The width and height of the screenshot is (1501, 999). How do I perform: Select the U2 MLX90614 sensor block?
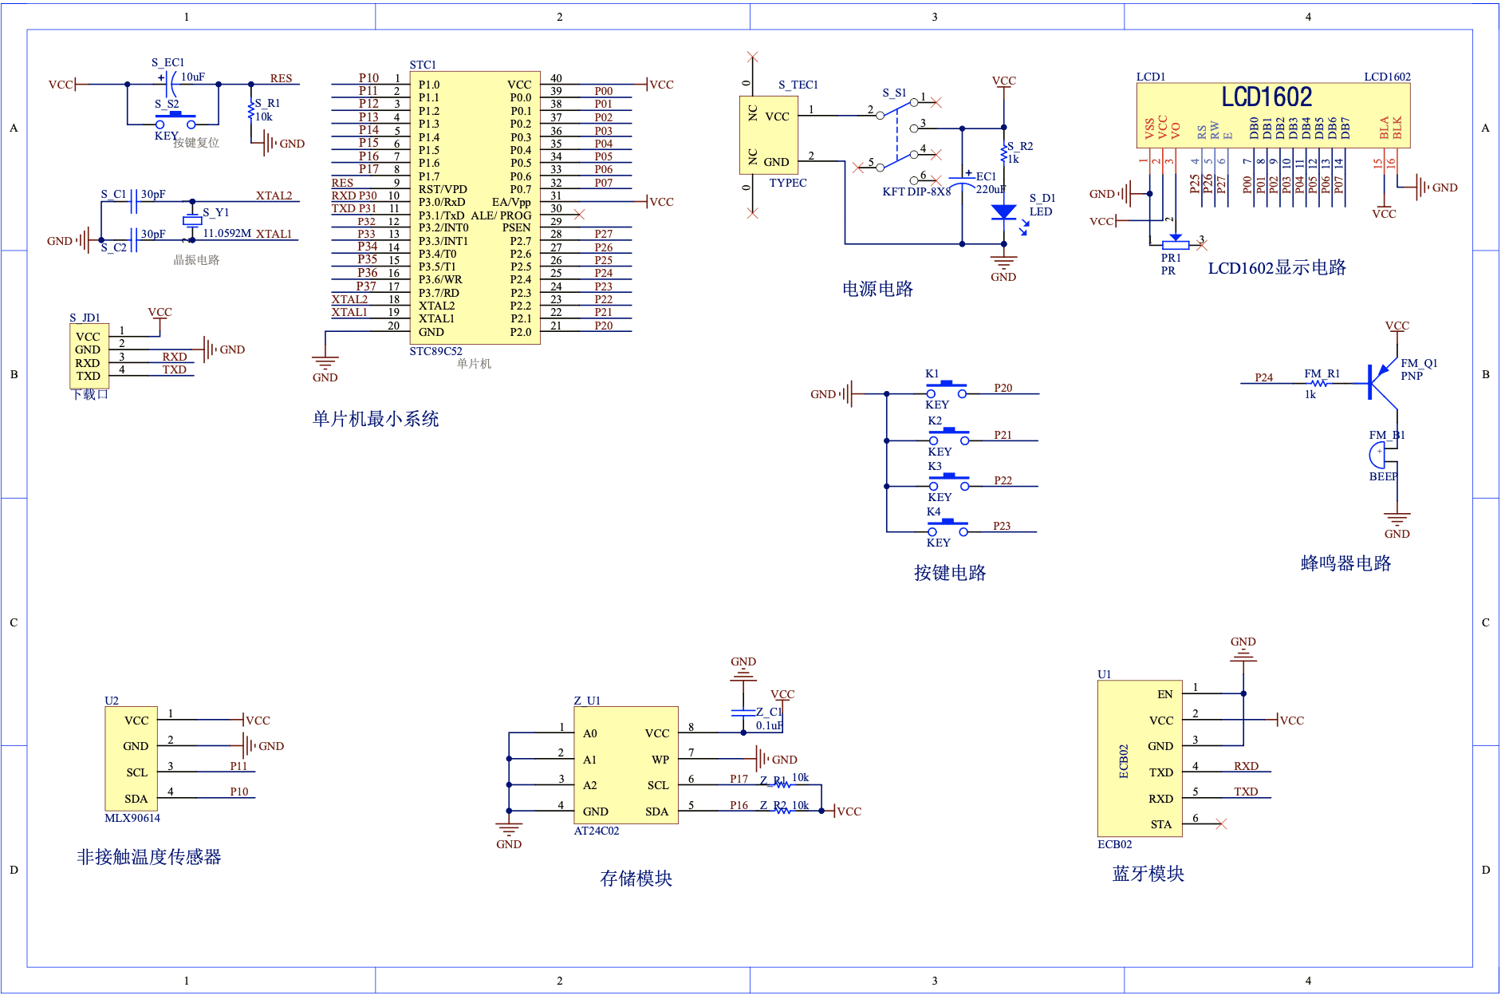[x=131, y=759]
